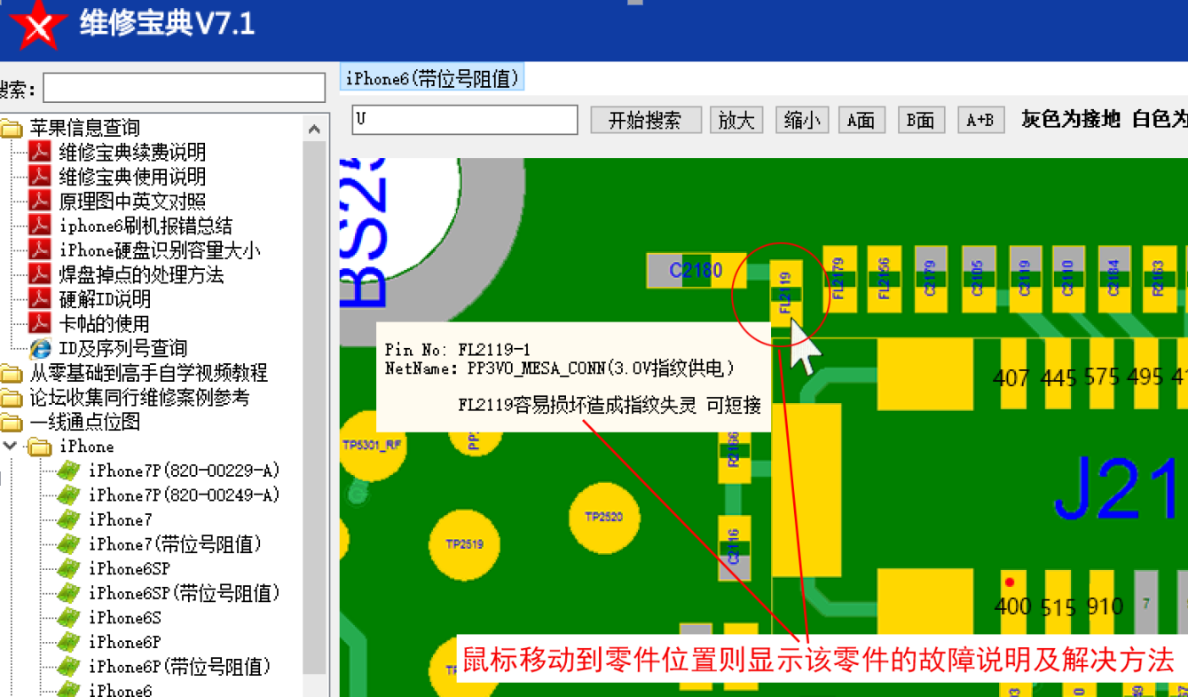This screenshot has width=1188, height=697.
Task: Click the IE icon for ID及序列号查询
Action: click(x=41, y=348)
